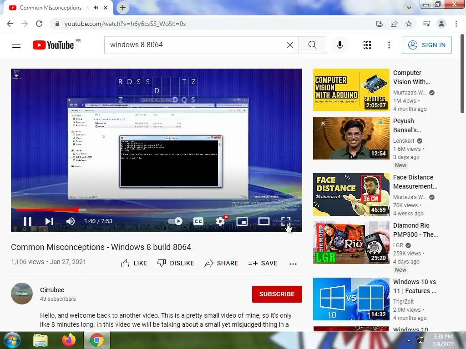Open more actions under the video
Viewport: 466px width, 349px height.
293,264
